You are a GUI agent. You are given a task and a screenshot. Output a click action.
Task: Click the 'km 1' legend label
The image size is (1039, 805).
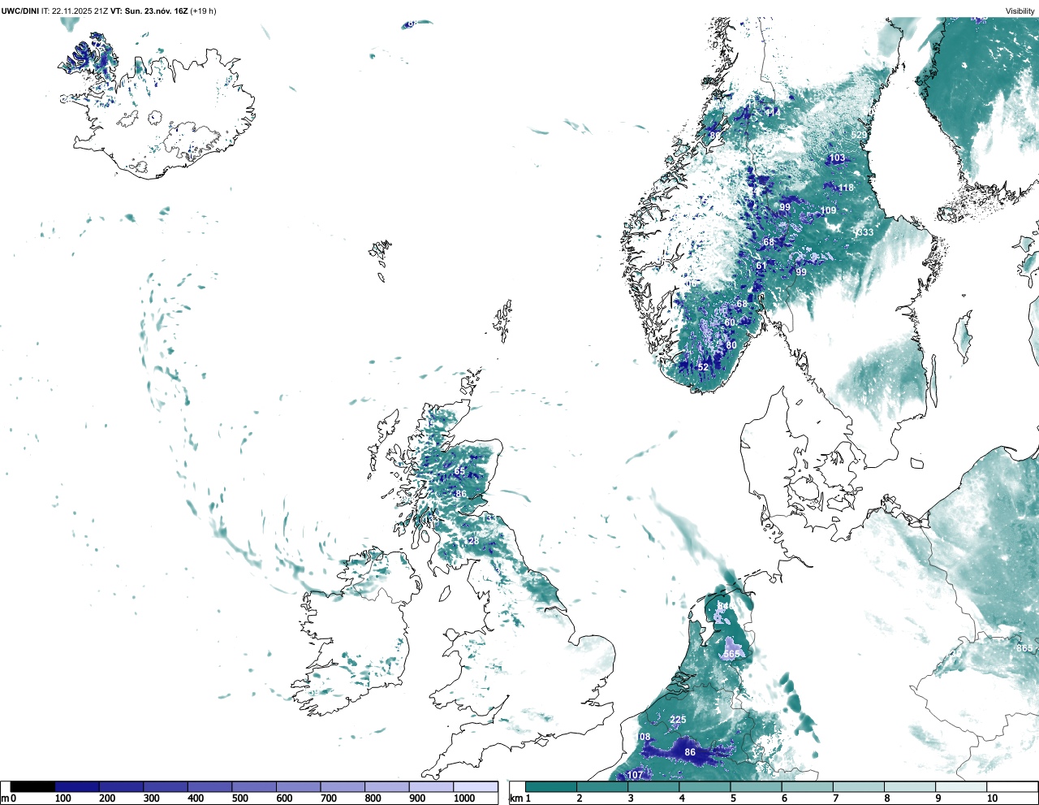coord(520,799)
